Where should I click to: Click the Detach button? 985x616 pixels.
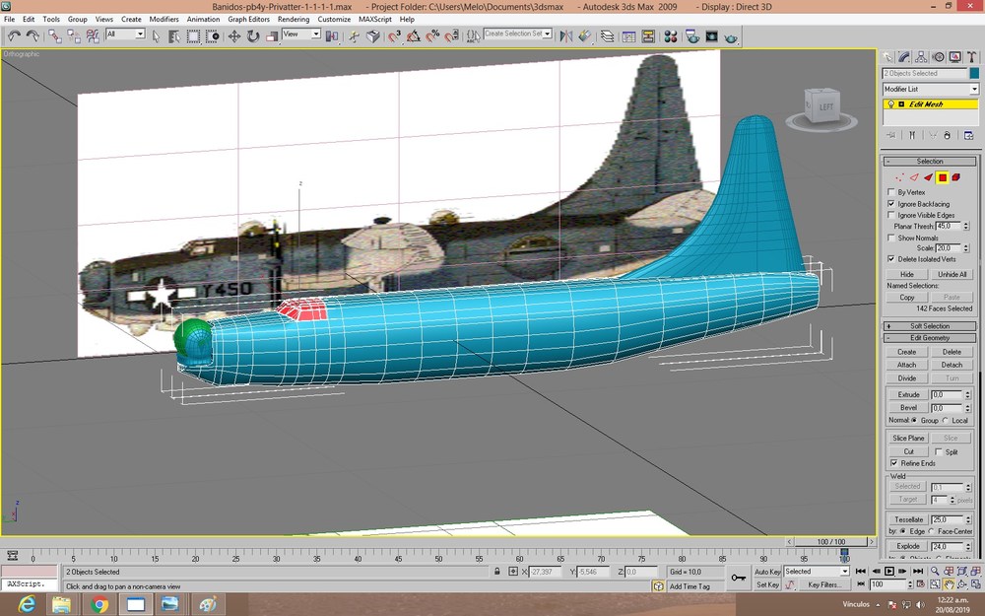pos(952,365)
